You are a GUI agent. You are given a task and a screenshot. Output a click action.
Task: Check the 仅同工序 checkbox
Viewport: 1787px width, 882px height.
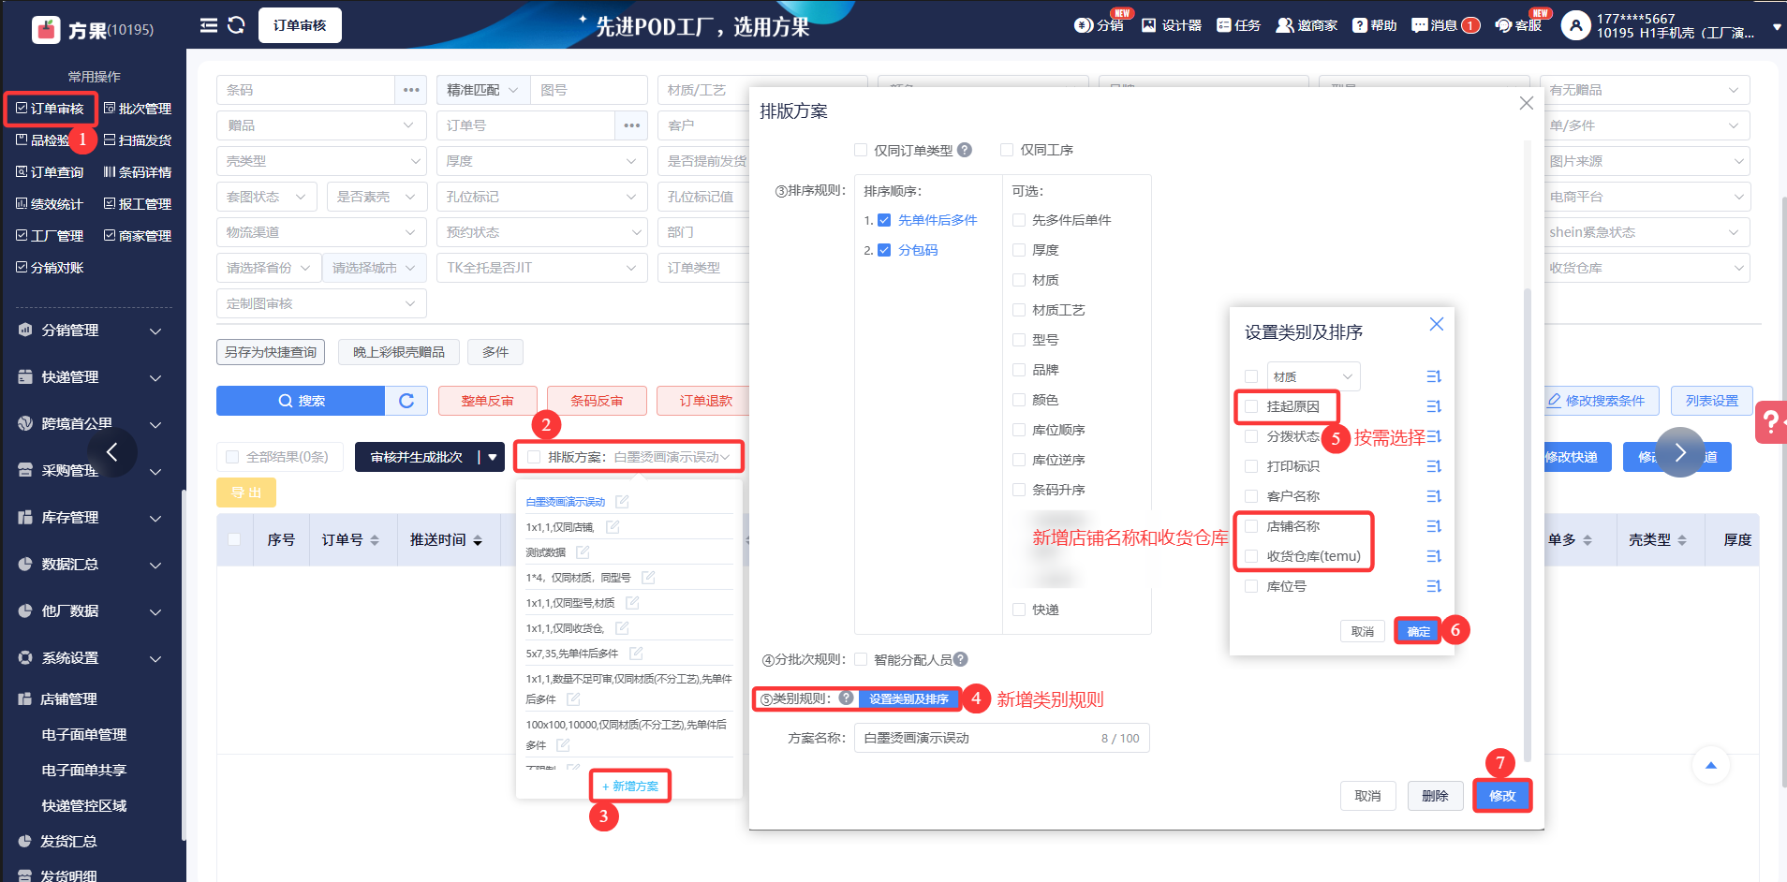1007,150
